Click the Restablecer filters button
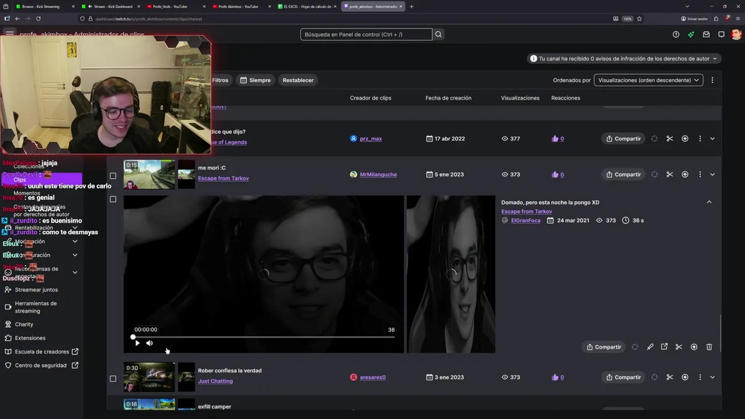The width and height of the screenshot is (745, 419). [298, 80]
